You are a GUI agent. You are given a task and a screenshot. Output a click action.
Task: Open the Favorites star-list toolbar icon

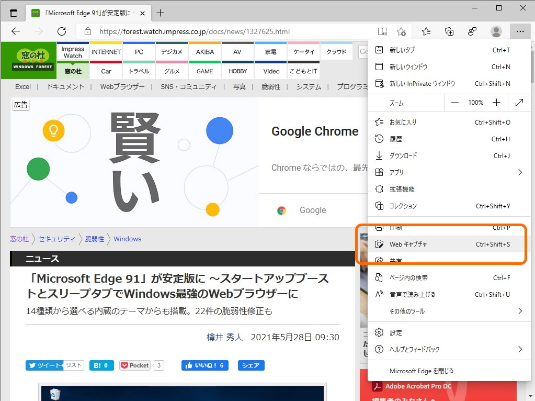tap(426, 31)
